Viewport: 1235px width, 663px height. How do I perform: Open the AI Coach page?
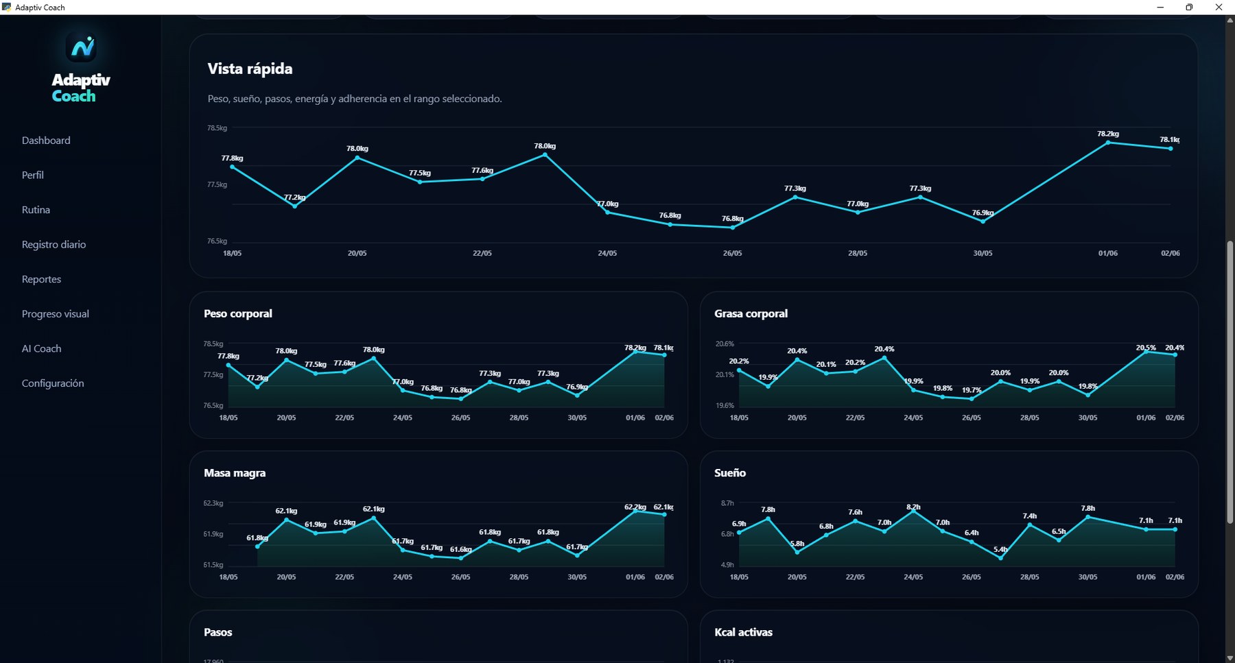[x=41, y=348]
